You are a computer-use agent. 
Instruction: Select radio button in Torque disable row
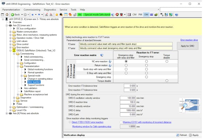point(167,81)
